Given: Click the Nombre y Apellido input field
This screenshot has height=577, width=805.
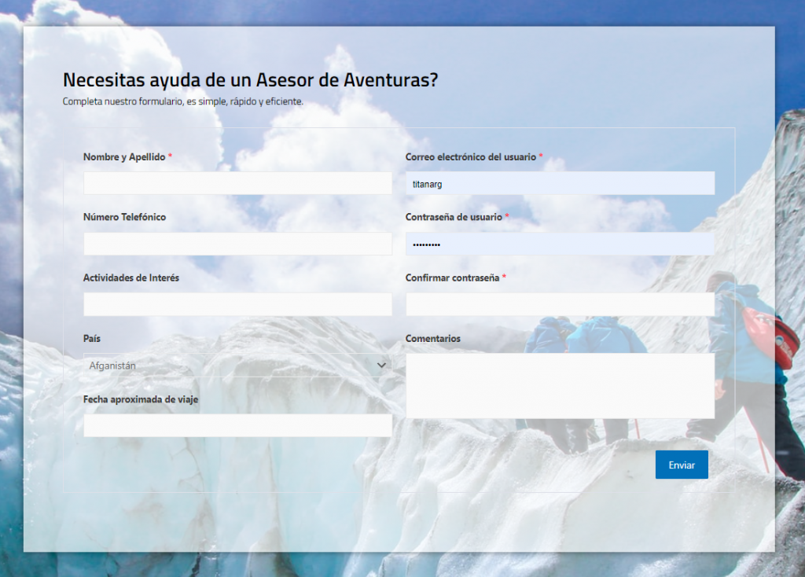Looking at the screenshot, I should [237, 183].
